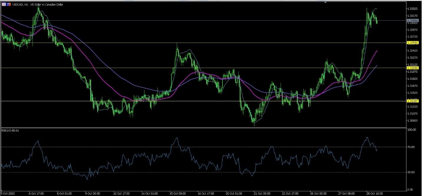Click the 12 Oct 17:00 time label
The image size is (422, 196).
pyautogui.click(x=122, y=193)
